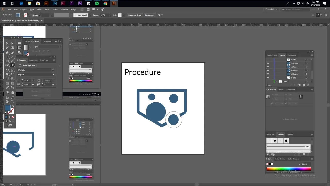Click the hex color field 355c7d
The height and width of the screenshot is (186, 330).
(x=306, y=164)
